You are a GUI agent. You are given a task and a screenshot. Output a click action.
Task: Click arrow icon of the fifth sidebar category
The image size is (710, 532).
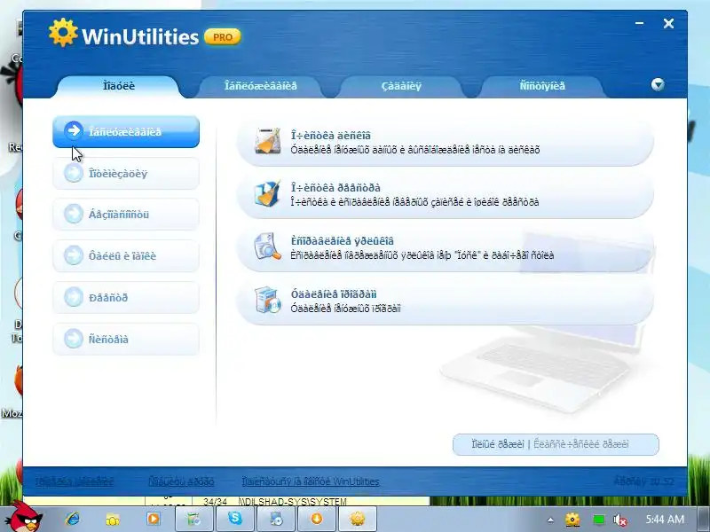coord(74,297)
